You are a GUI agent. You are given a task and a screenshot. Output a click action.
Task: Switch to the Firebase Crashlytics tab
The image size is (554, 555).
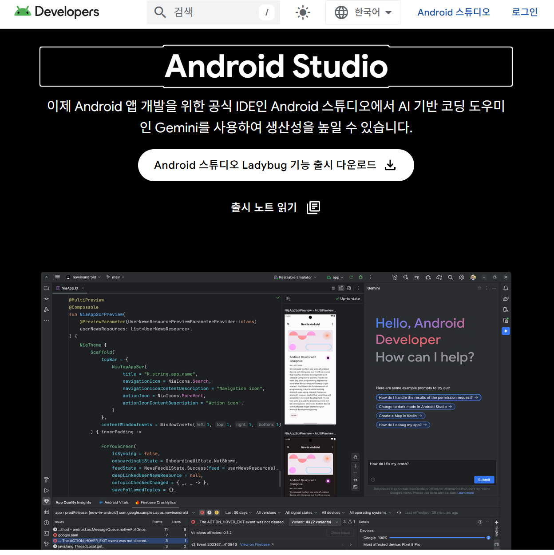pyautogui.click(x=155, y=502)
